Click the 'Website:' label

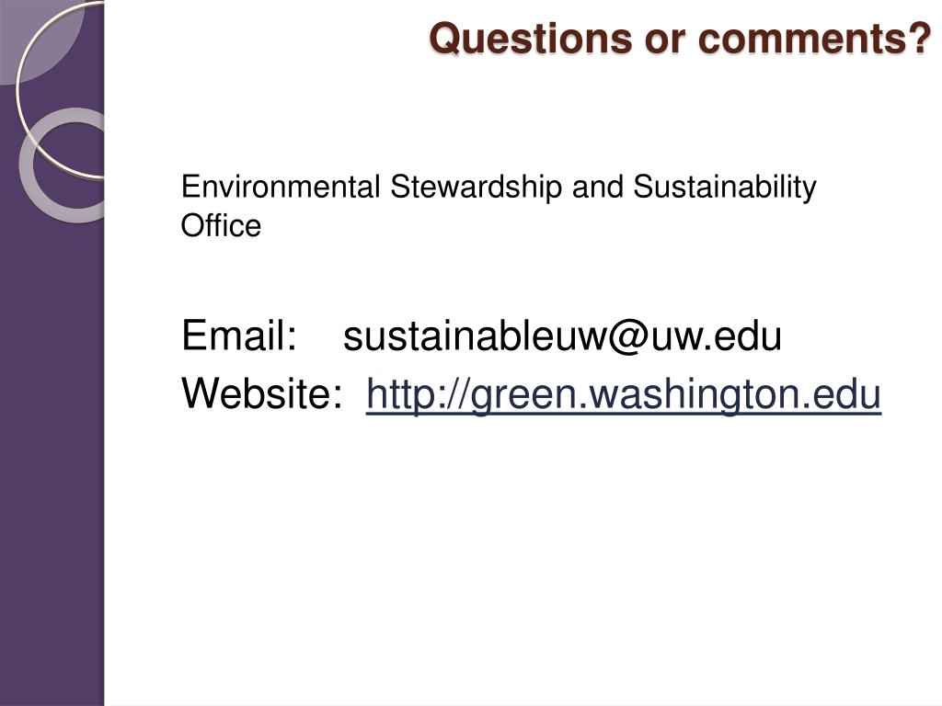pos(260,393)
